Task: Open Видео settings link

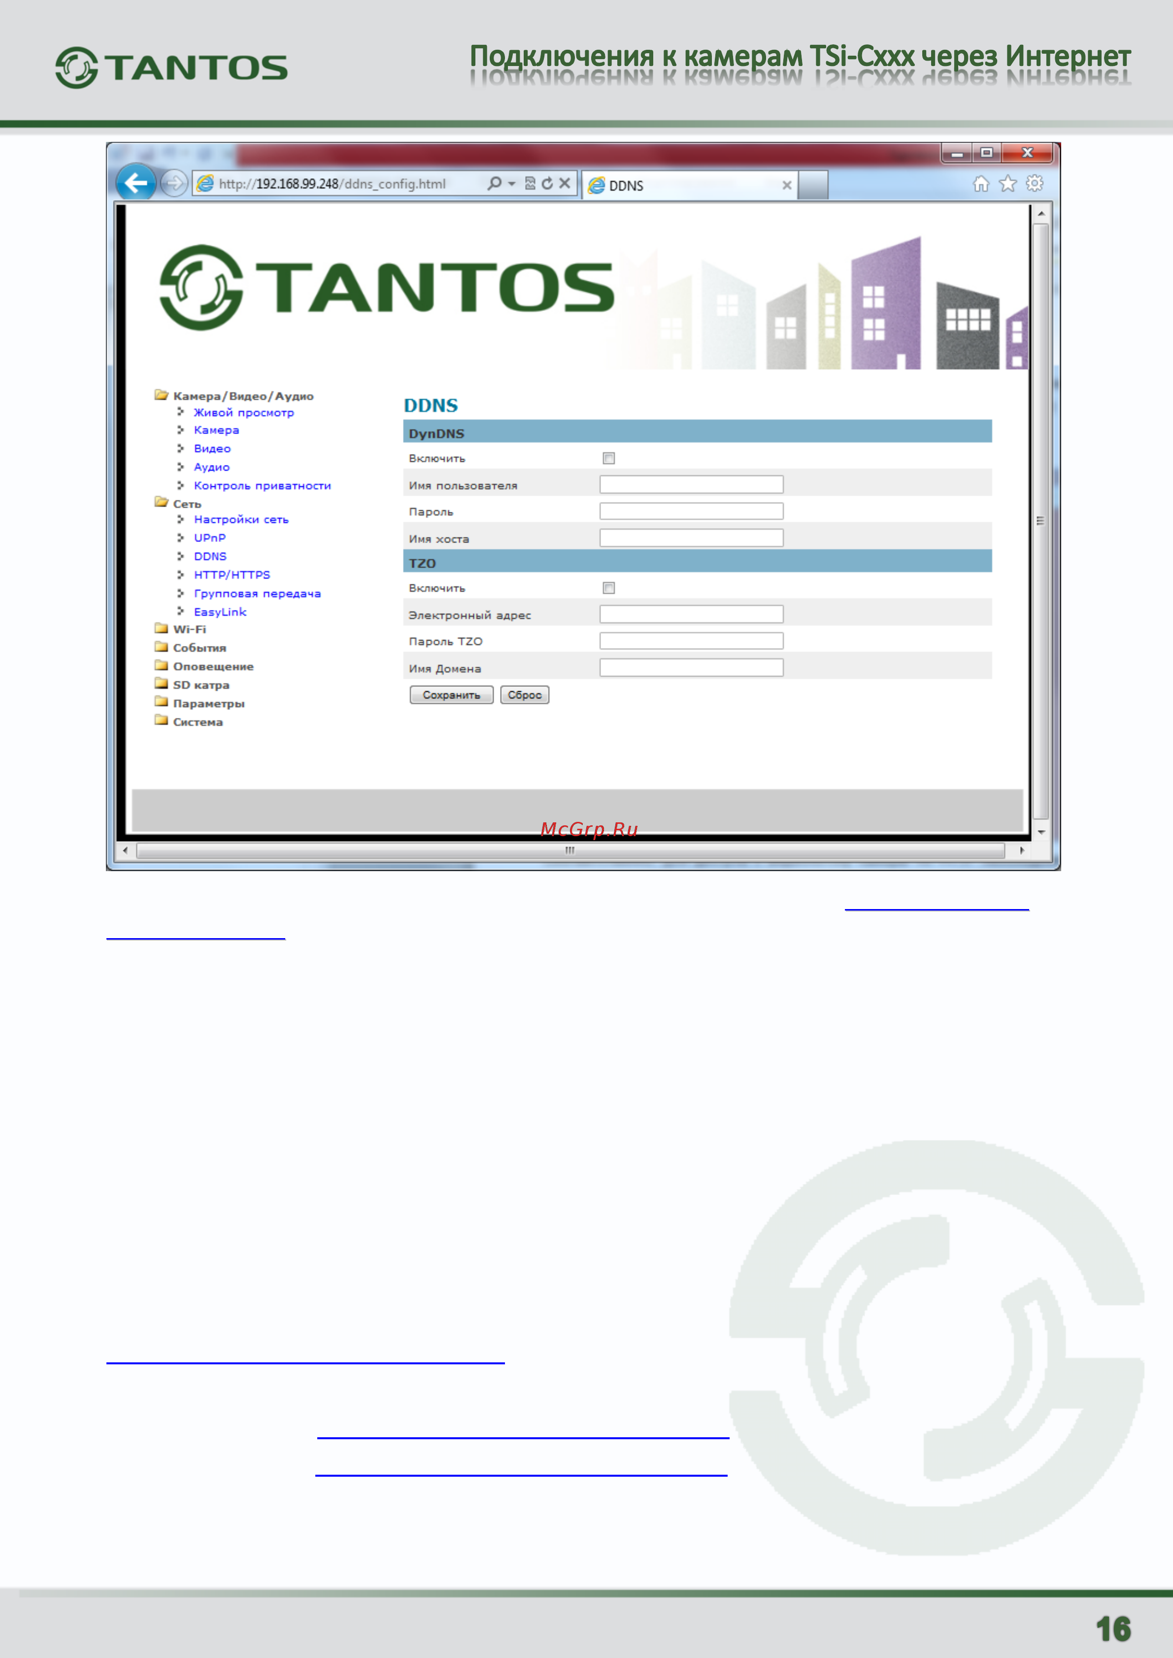Action: pos(212,449)
